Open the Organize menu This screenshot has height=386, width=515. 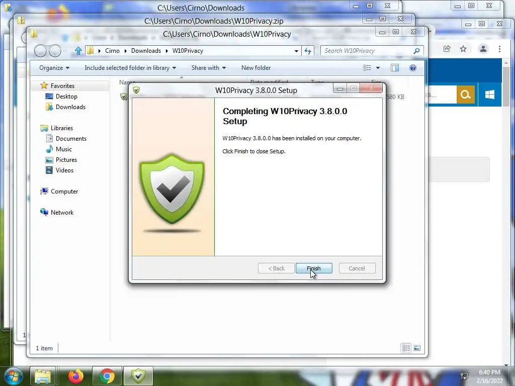(x=54, y=68)
